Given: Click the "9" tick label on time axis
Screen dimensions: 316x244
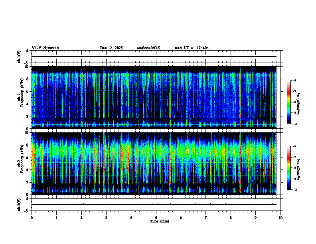Looking at the screenshot, I should (255, 218).
